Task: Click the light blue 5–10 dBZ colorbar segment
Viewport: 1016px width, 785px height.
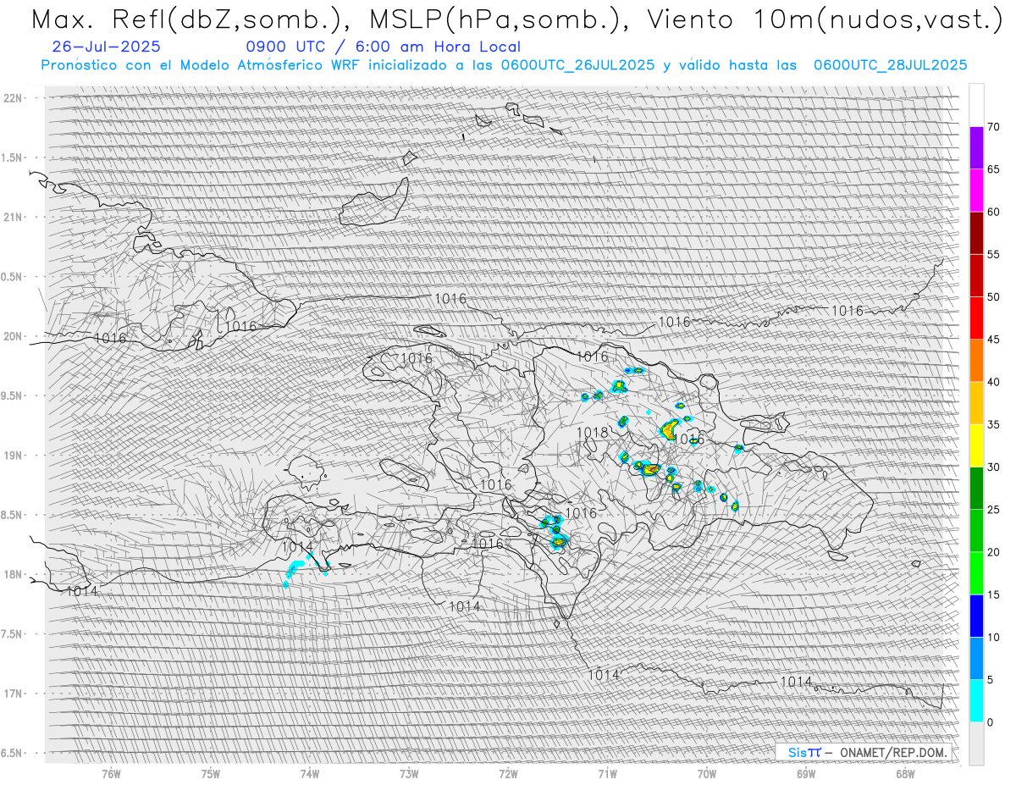Action: pos(976,659)
